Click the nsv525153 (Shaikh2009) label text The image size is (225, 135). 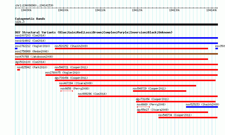[202, 104]
